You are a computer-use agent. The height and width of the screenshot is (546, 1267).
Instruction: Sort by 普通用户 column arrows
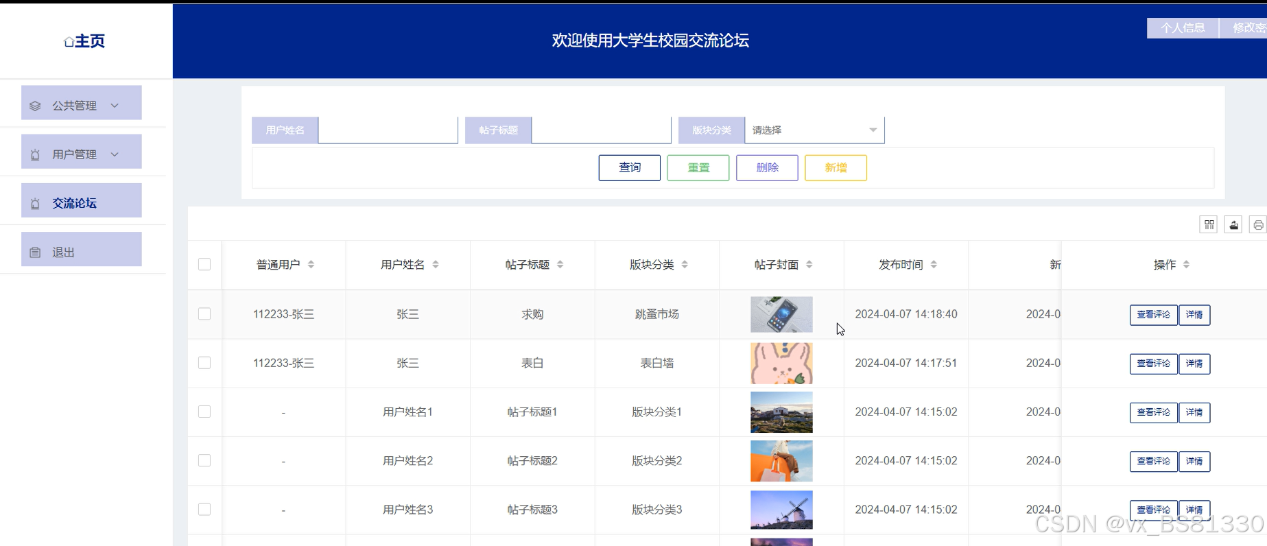coord(311,265)
